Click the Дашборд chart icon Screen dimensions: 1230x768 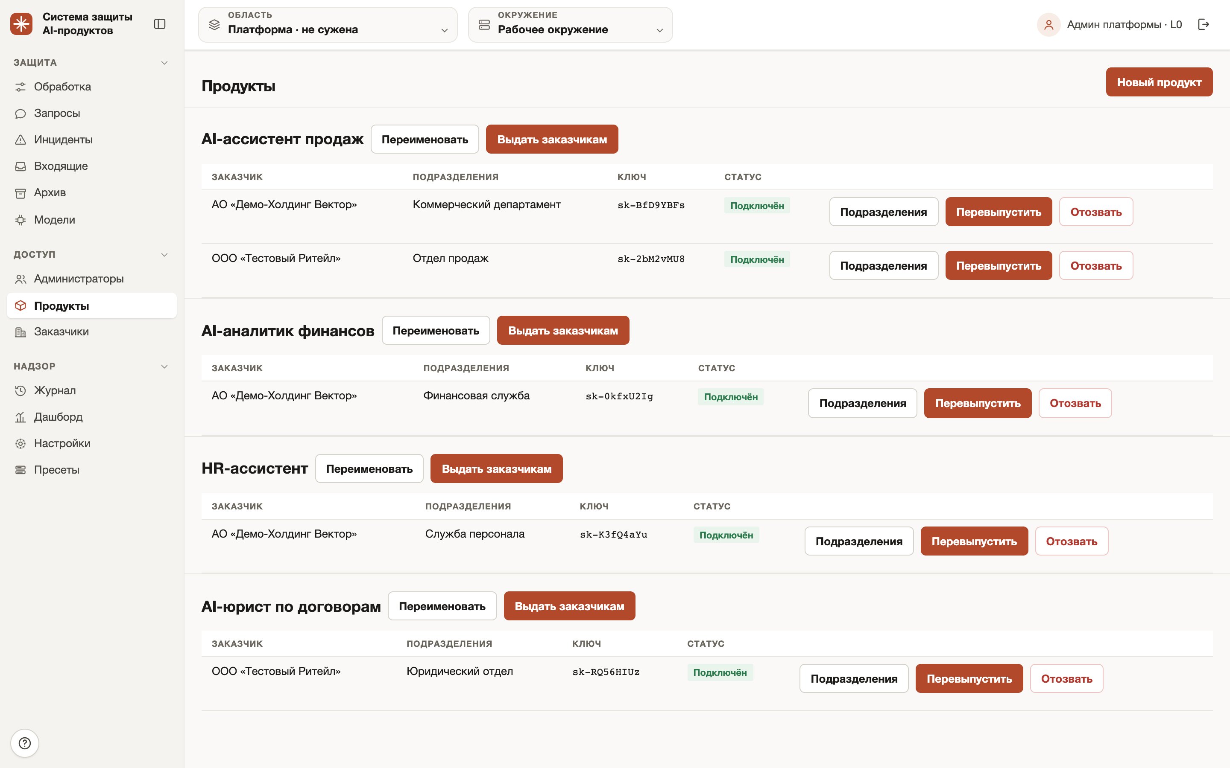(20, 418)
